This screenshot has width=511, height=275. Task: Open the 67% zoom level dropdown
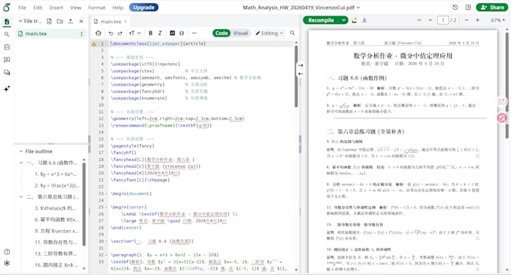tap(497, 20)
